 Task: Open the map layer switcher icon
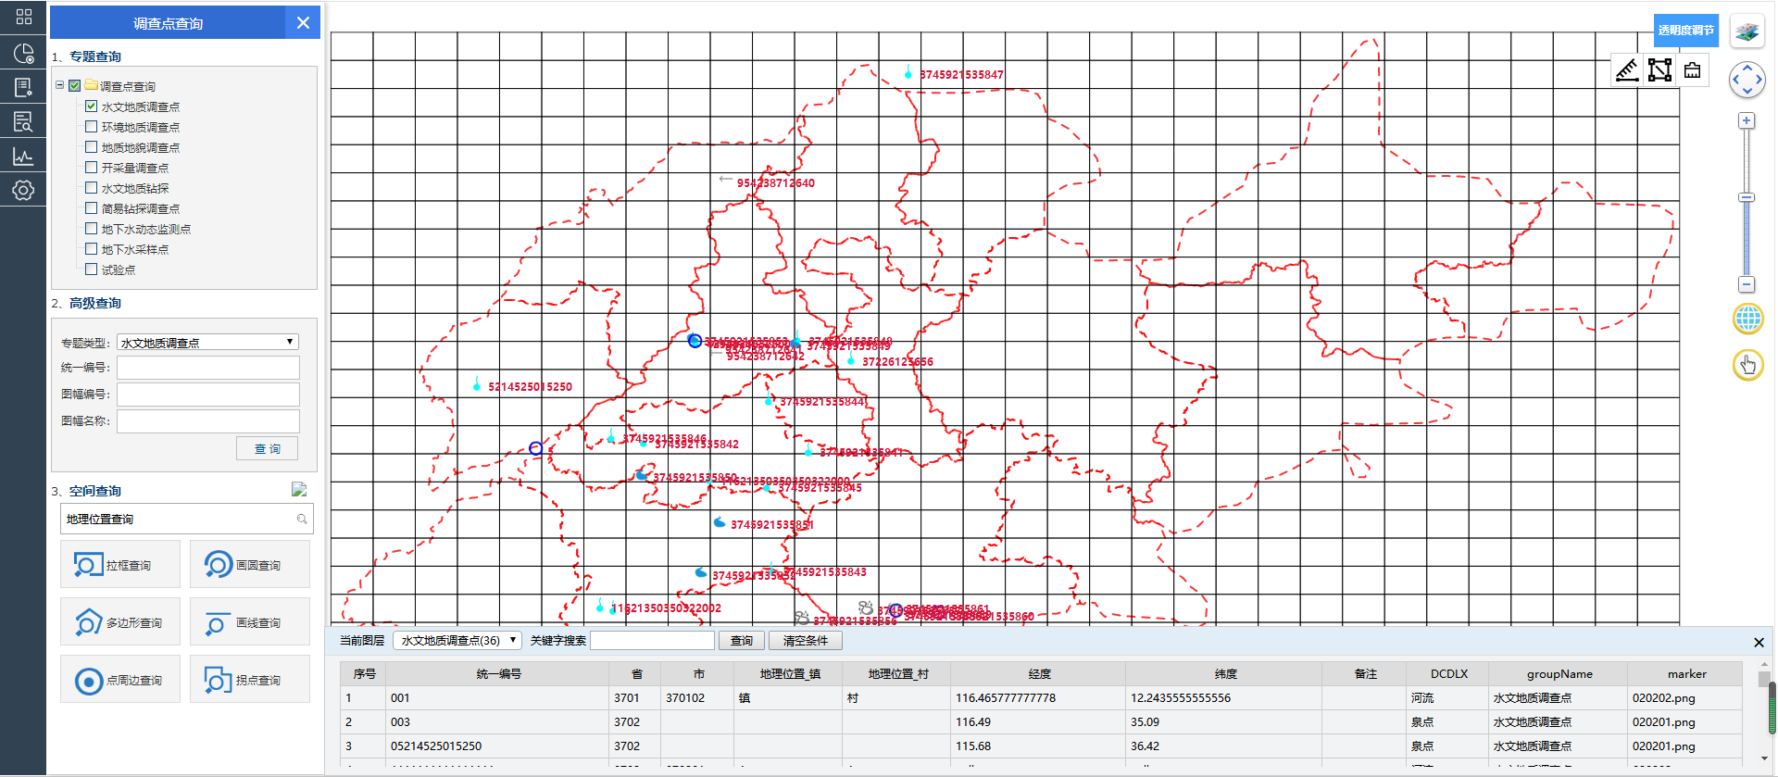[x=1747, y=32]
